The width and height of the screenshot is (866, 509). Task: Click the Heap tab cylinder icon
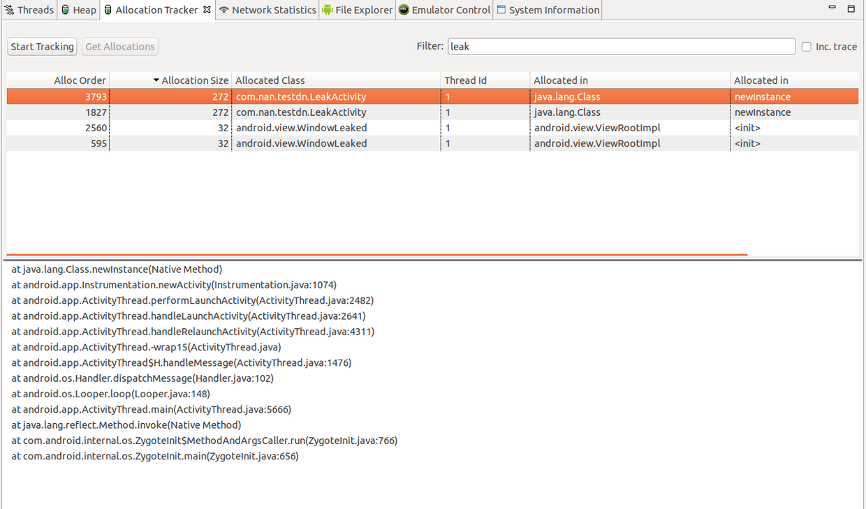[x=65, y=10]
